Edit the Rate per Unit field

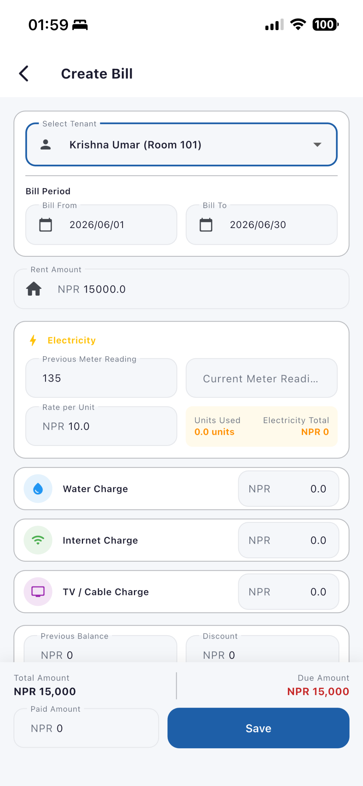[x=101, y=426]
